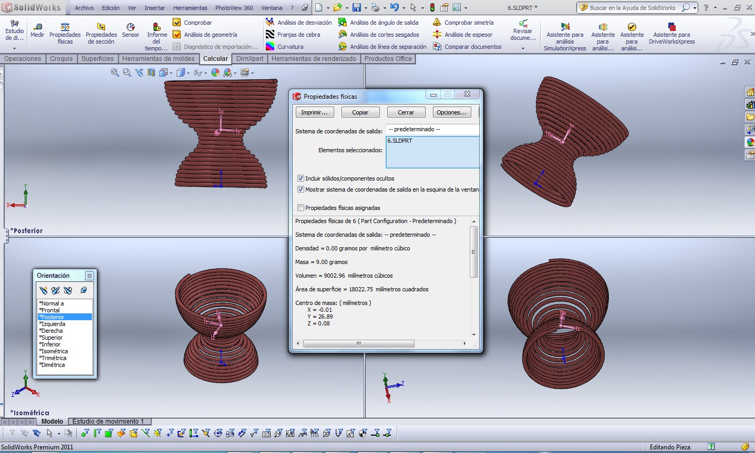Run Análisis de línea de separación
This screenshot has width=755, height=453.
tap(382, 47)
